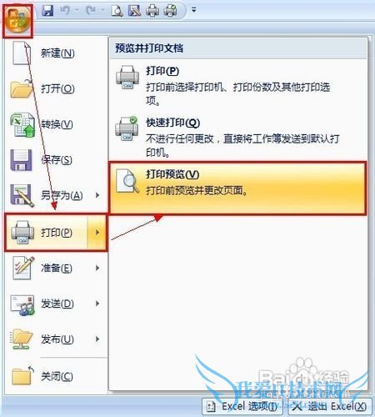
Task: Click the Save icon in quick access toolbar
Action: click(x=47, y=11)
